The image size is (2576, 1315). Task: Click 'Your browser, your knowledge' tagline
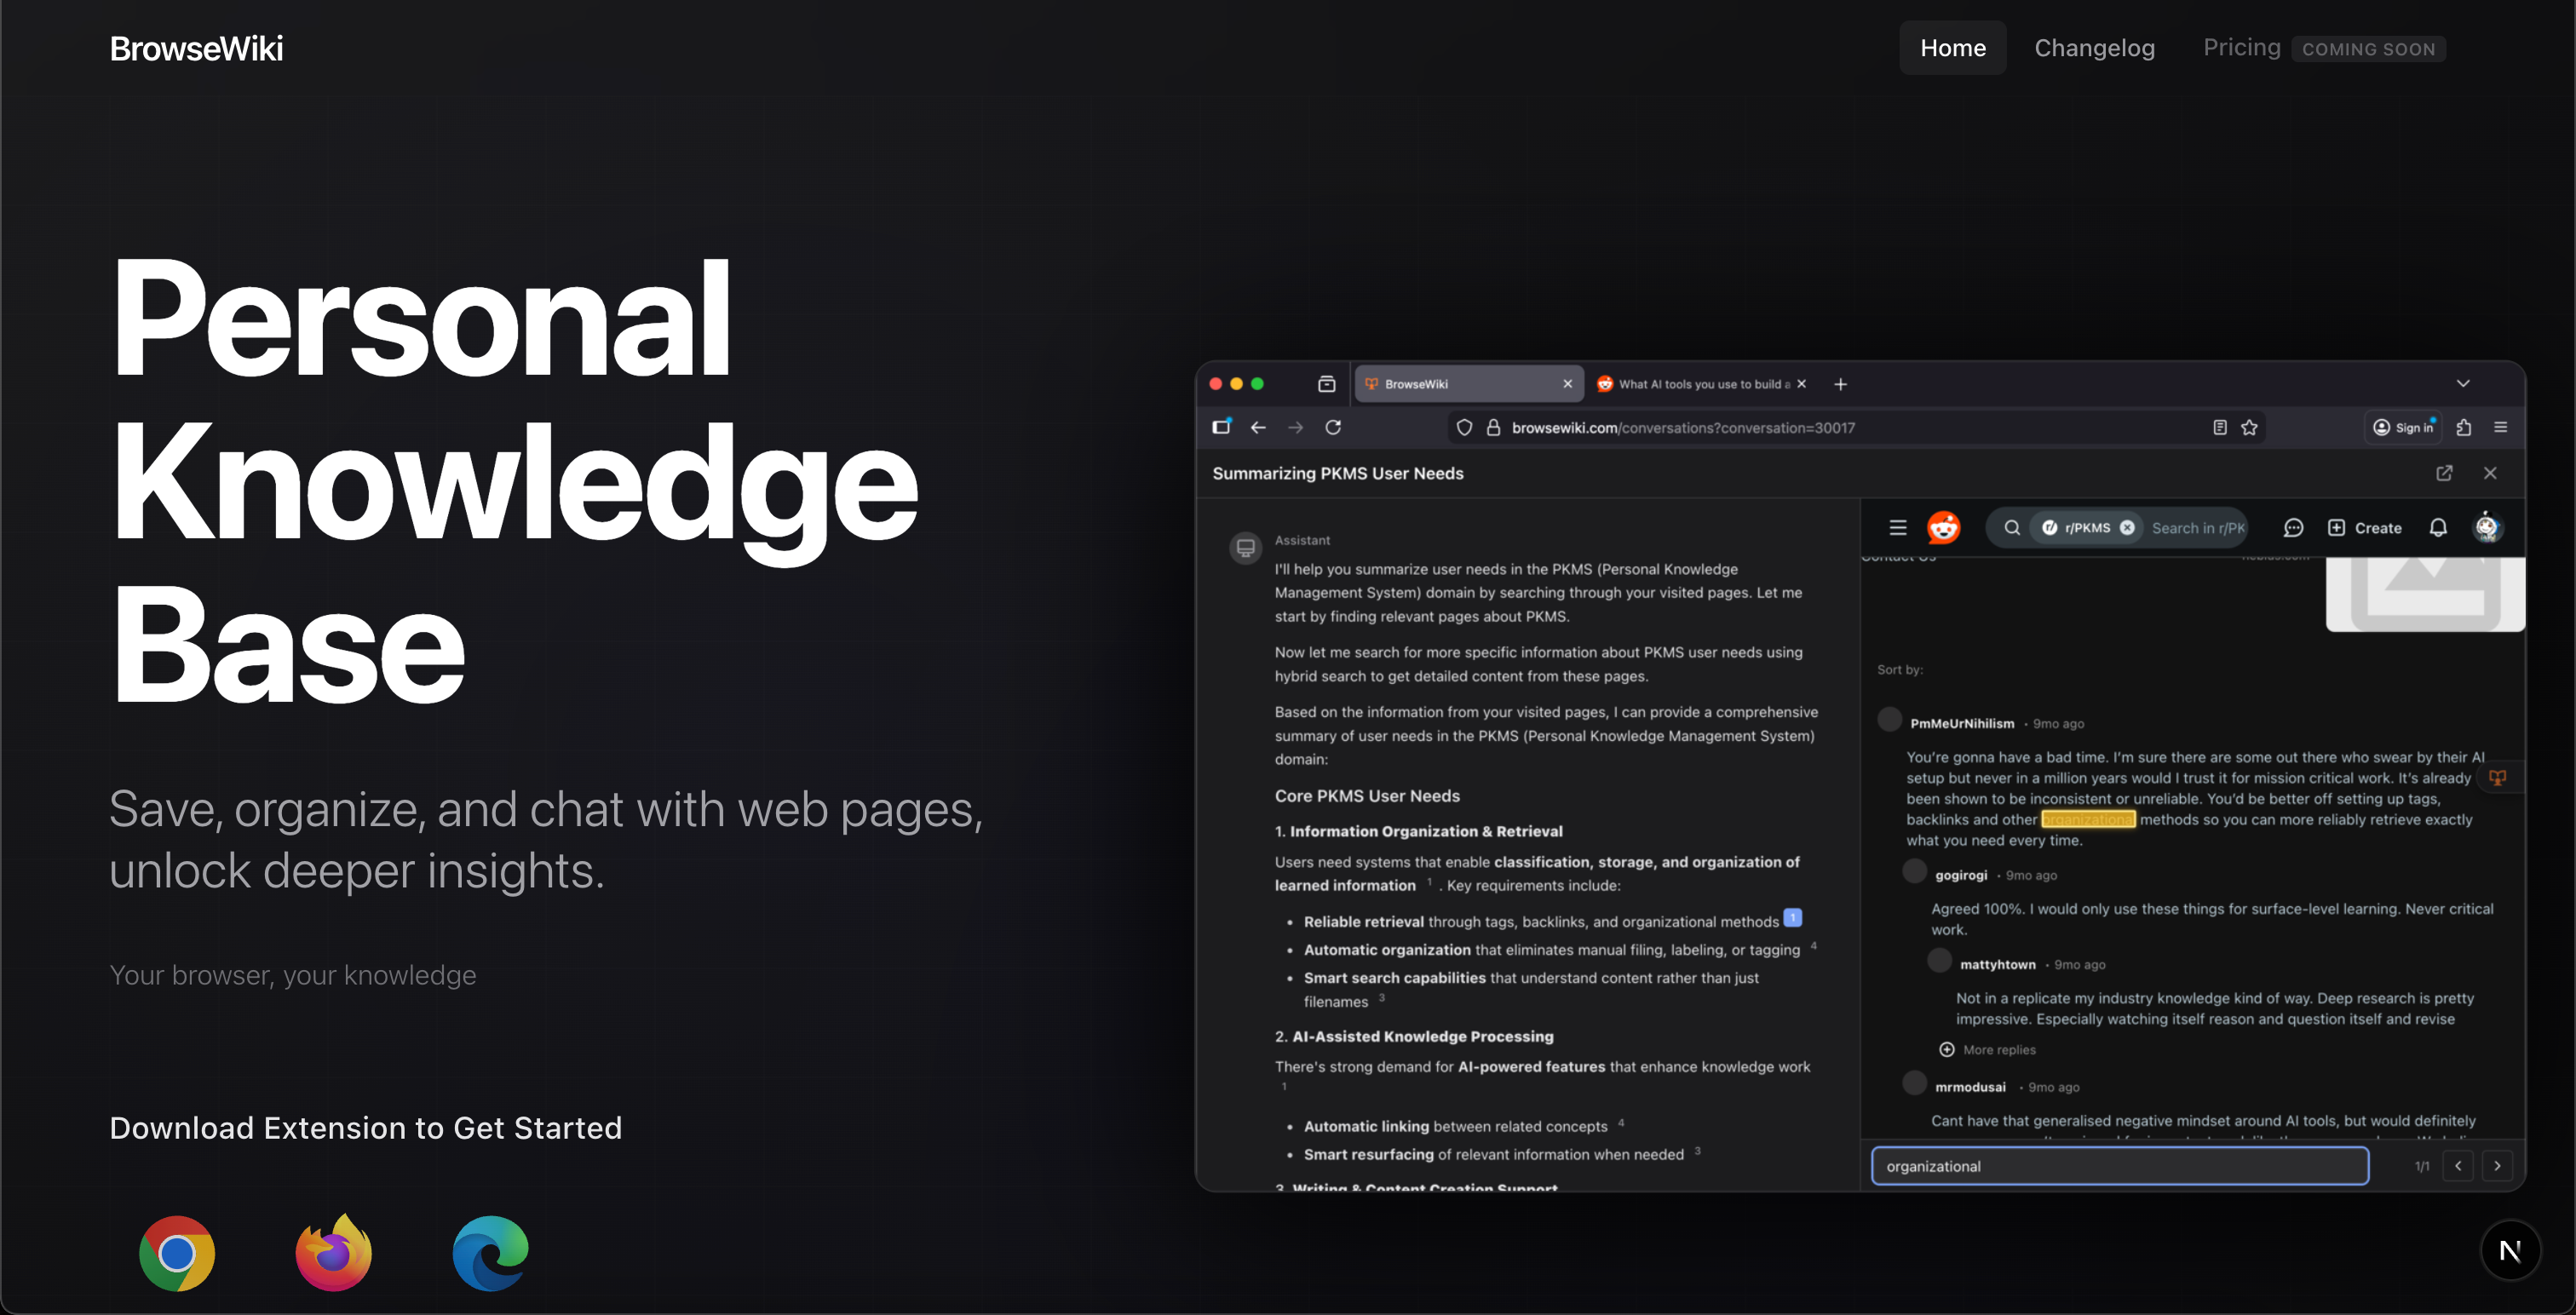coord(293,975)
